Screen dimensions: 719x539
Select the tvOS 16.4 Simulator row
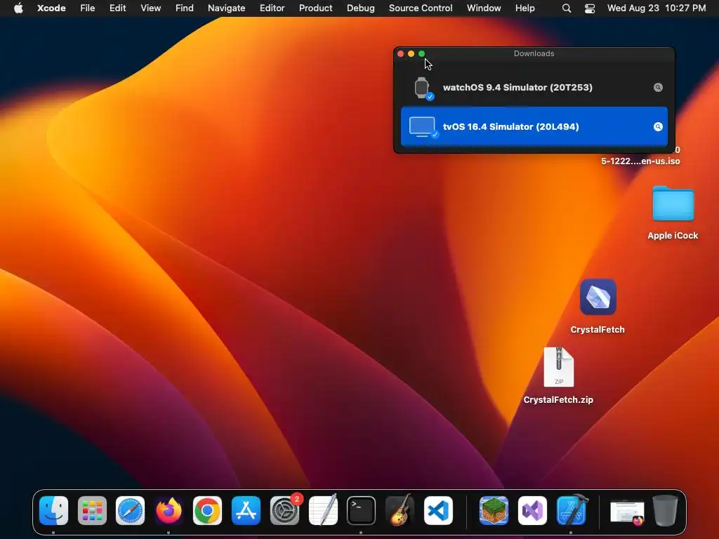534,127
